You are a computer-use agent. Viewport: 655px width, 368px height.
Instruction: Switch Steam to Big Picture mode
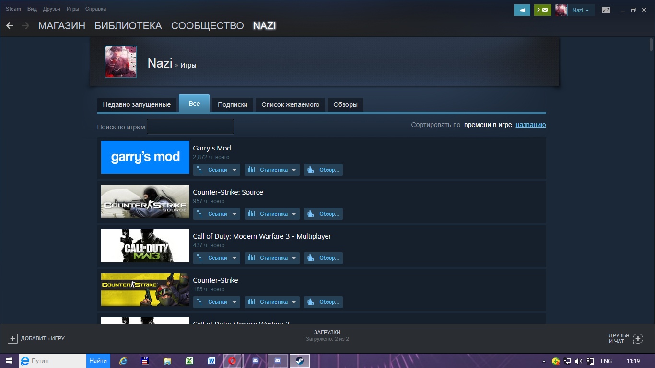(606, 10)
